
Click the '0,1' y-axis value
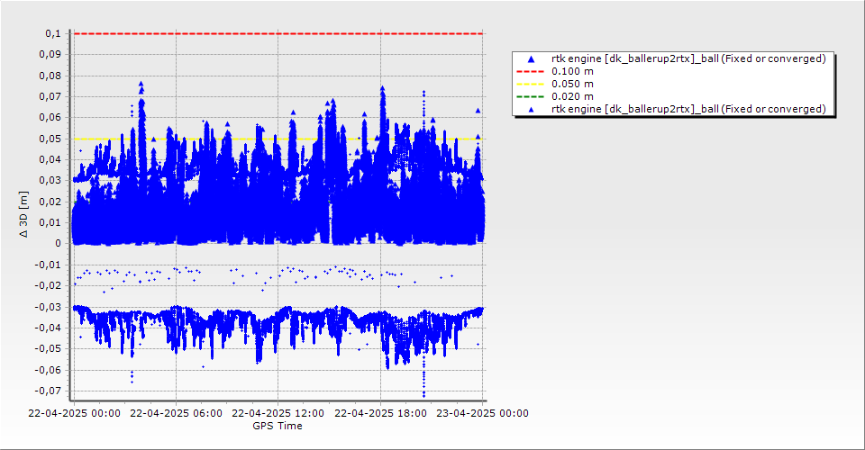click(x=53, y=33)
